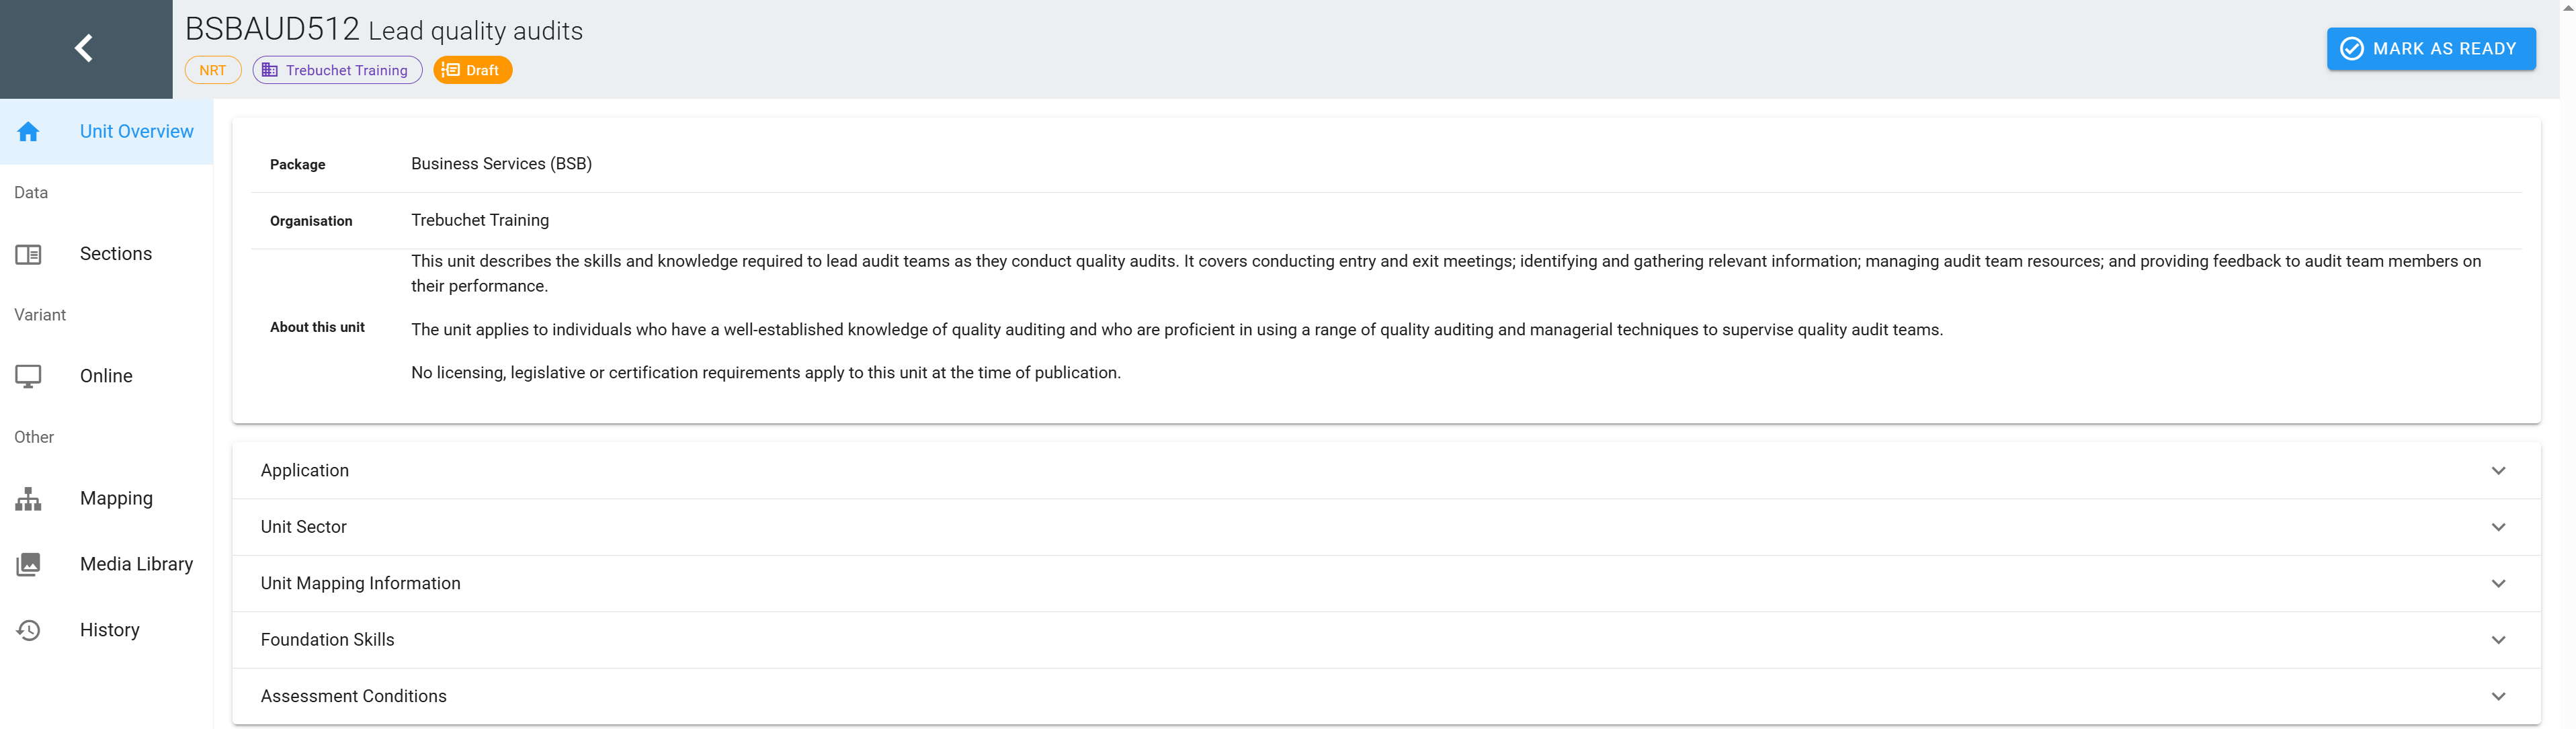2576x729 pixels.
Task: Expand the Unit Sector chevron
Action: [x=2497, y=527]
